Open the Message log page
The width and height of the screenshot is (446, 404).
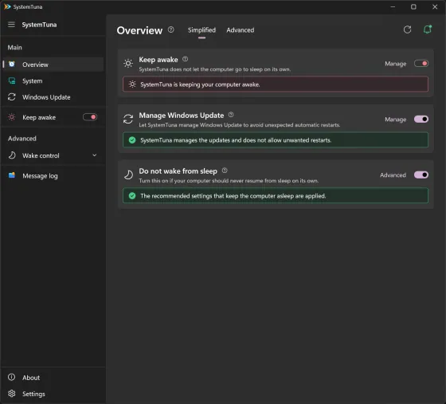[x=53, y=175]
